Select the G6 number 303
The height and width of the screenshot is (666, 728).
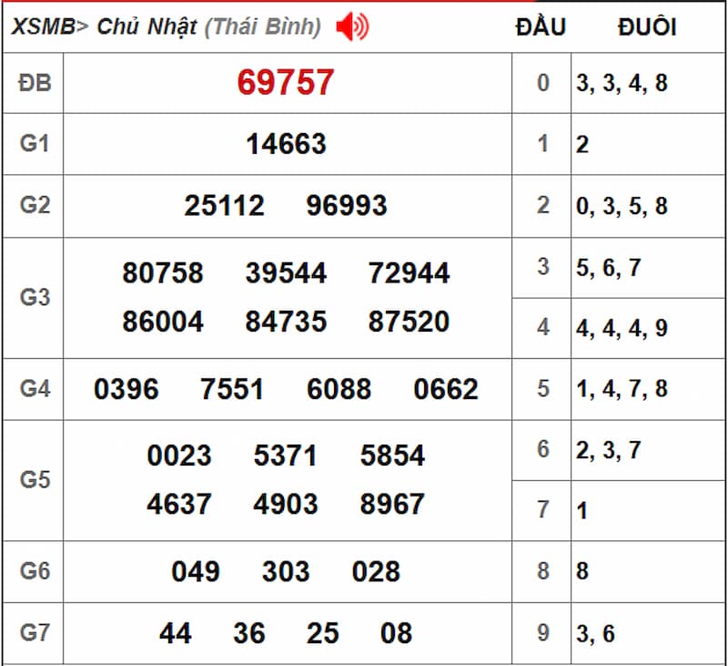point(286,571)
